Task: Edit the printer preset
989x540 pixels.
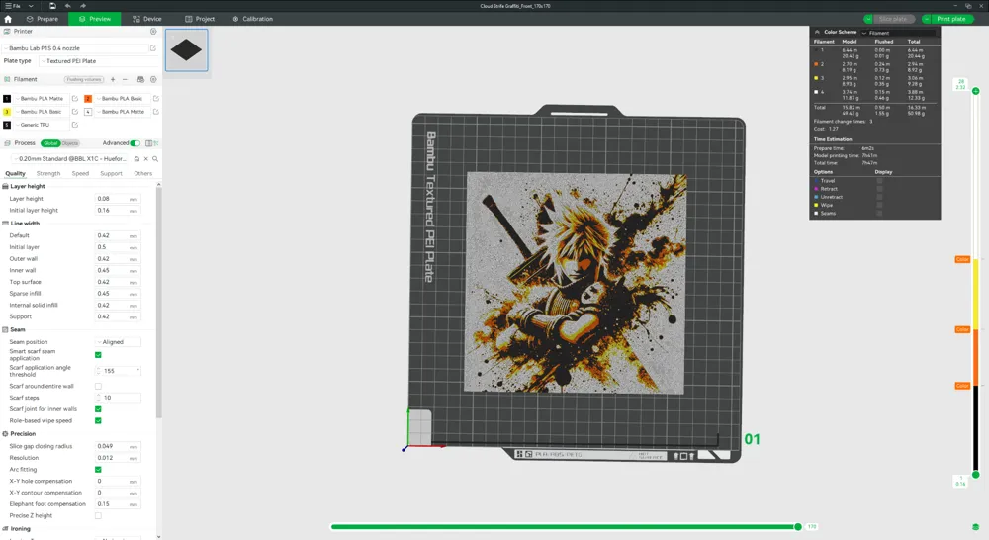Action: (152, 47)
